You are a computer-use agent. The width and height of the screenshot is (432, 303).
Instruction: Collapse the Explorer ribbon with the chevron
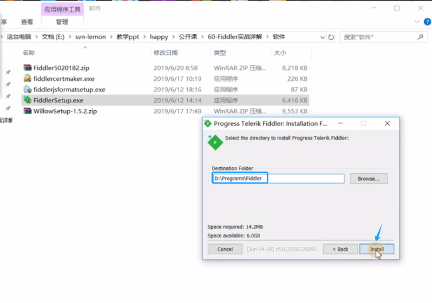tap(417, 22)
